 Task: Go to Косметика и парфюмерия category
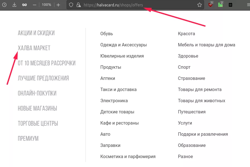click(x=128, y=156)
